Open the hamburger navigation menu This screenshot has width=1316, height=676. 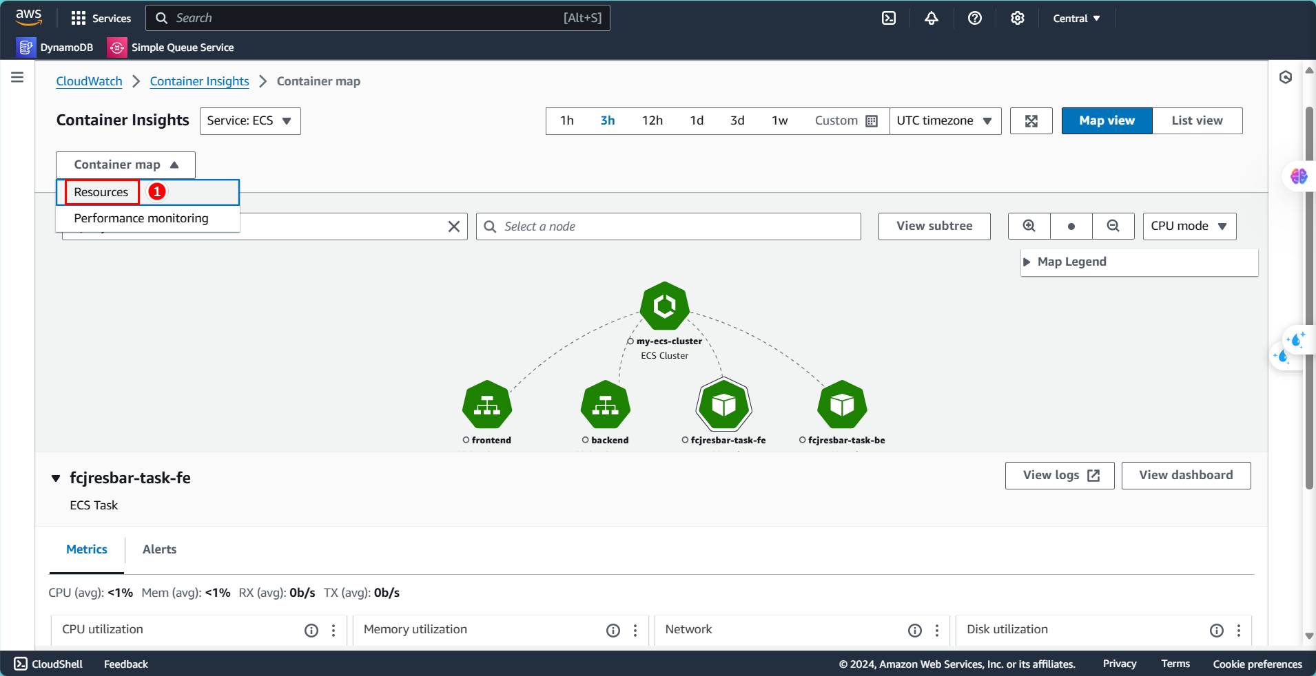(x=17, y=77)
